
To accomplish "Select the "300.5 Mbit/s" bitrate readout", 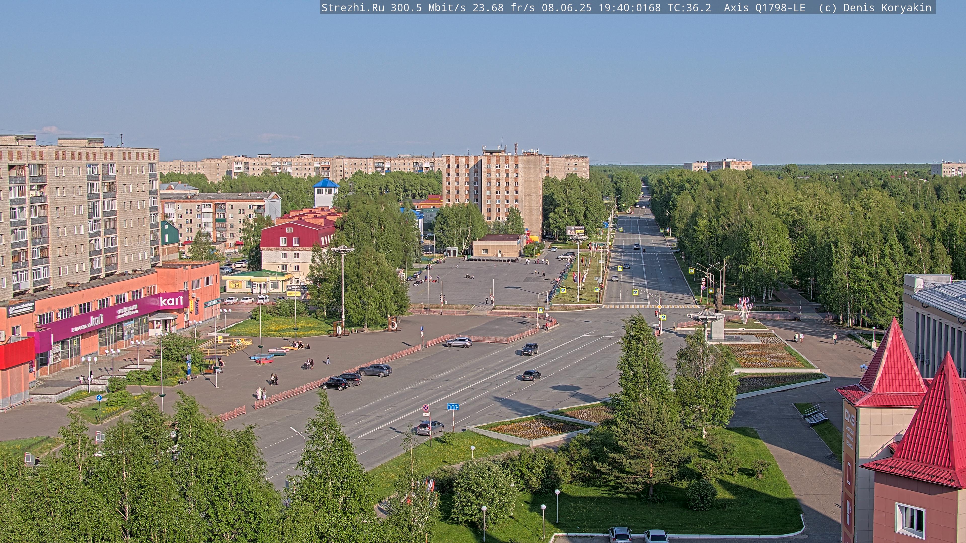I will coord(428,8).
